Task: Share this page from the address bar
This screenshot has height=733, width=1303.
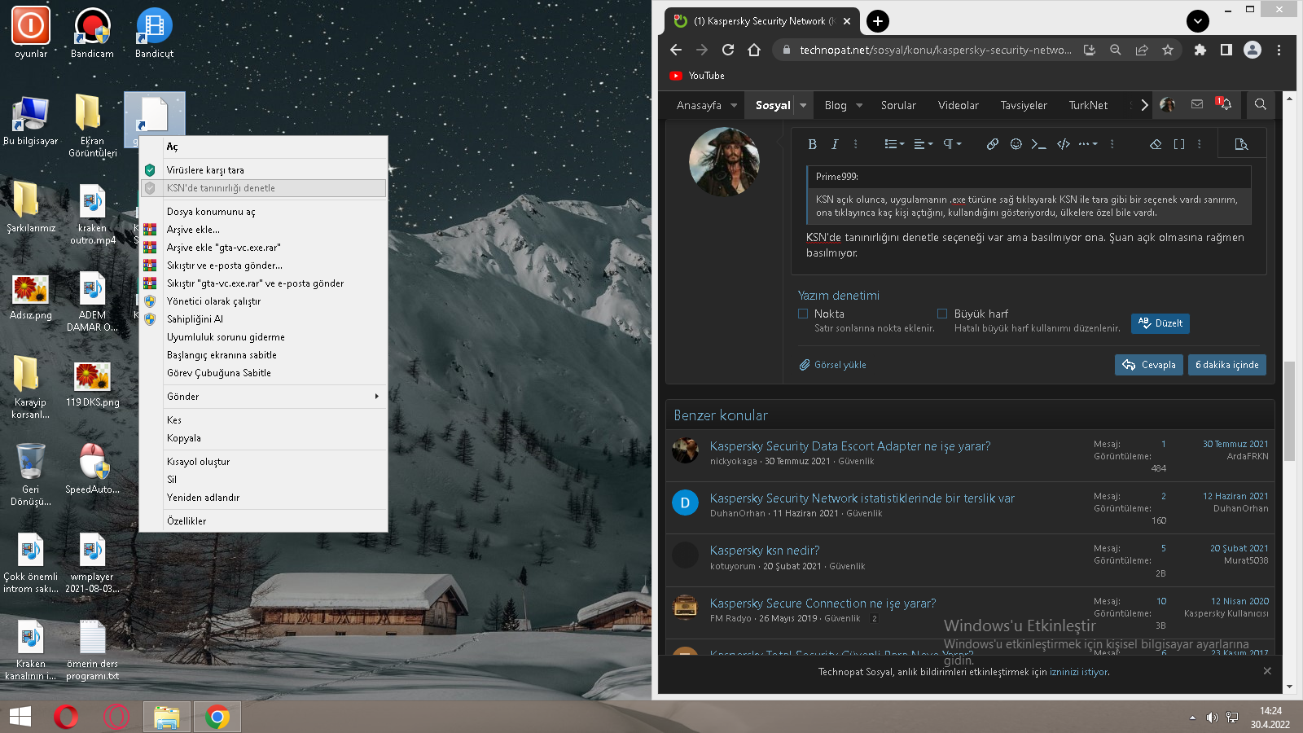Action: click(x=1142, y=50)
